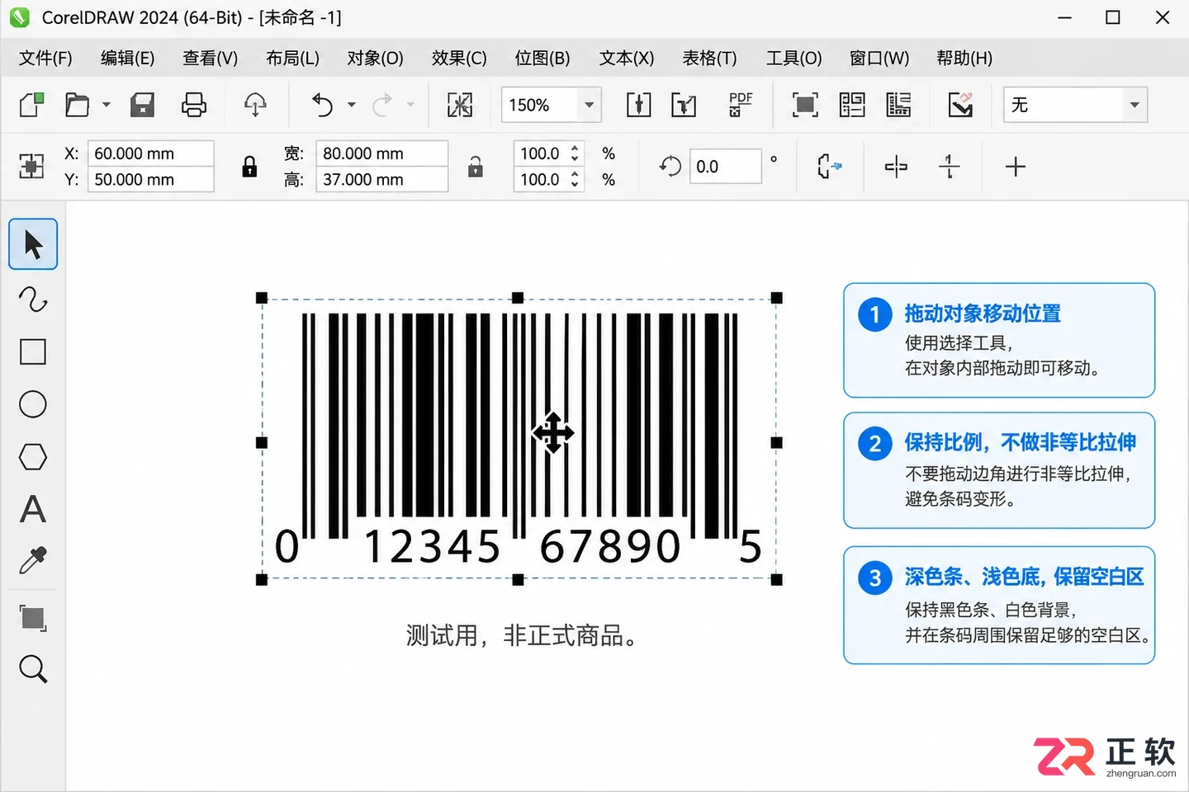Click the Import icon
The height and width of the screenshot is (792, 1189).
tap(639, 105)
